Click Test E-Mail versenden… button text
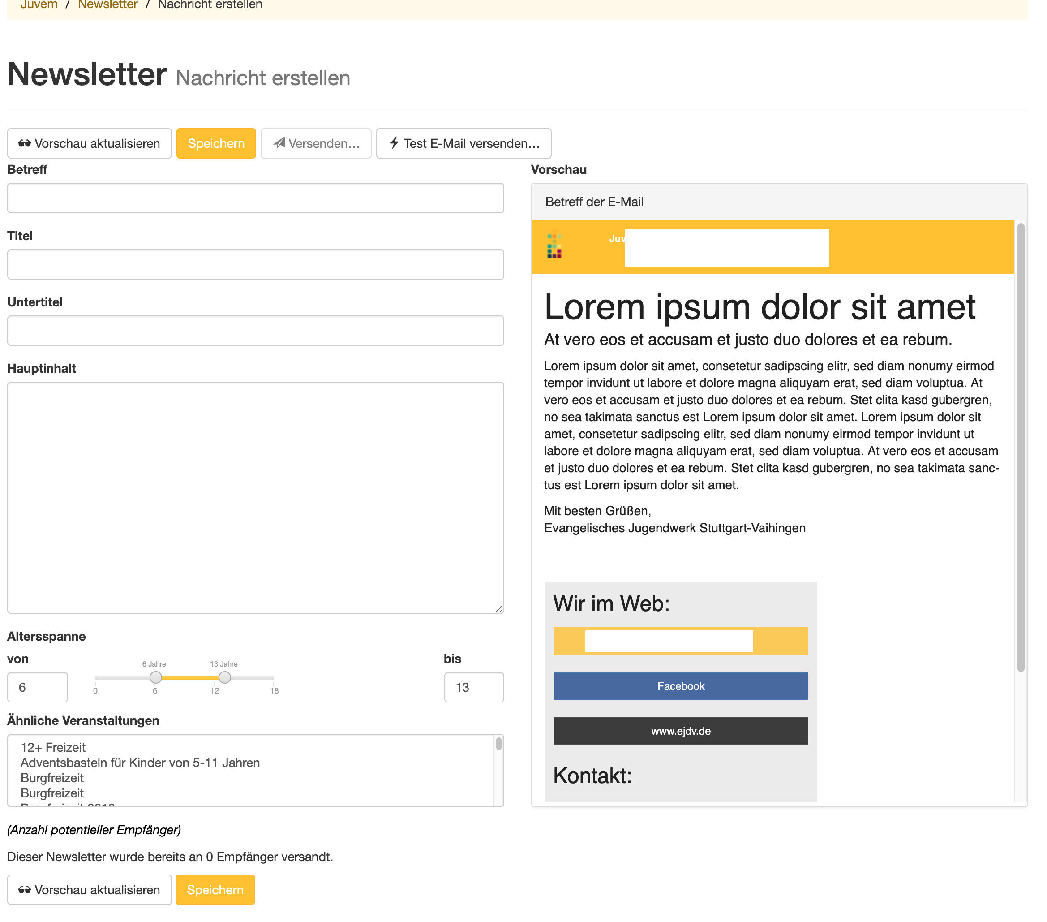This screenshot has height=922, width=1047. pyautogui.click(x=472, y=143)
